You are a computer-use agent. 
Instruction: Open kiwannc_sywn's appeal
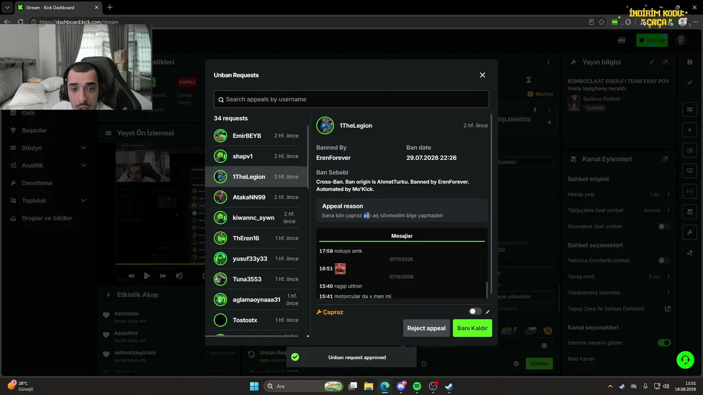pyautogui.click(x=256, y=218)
